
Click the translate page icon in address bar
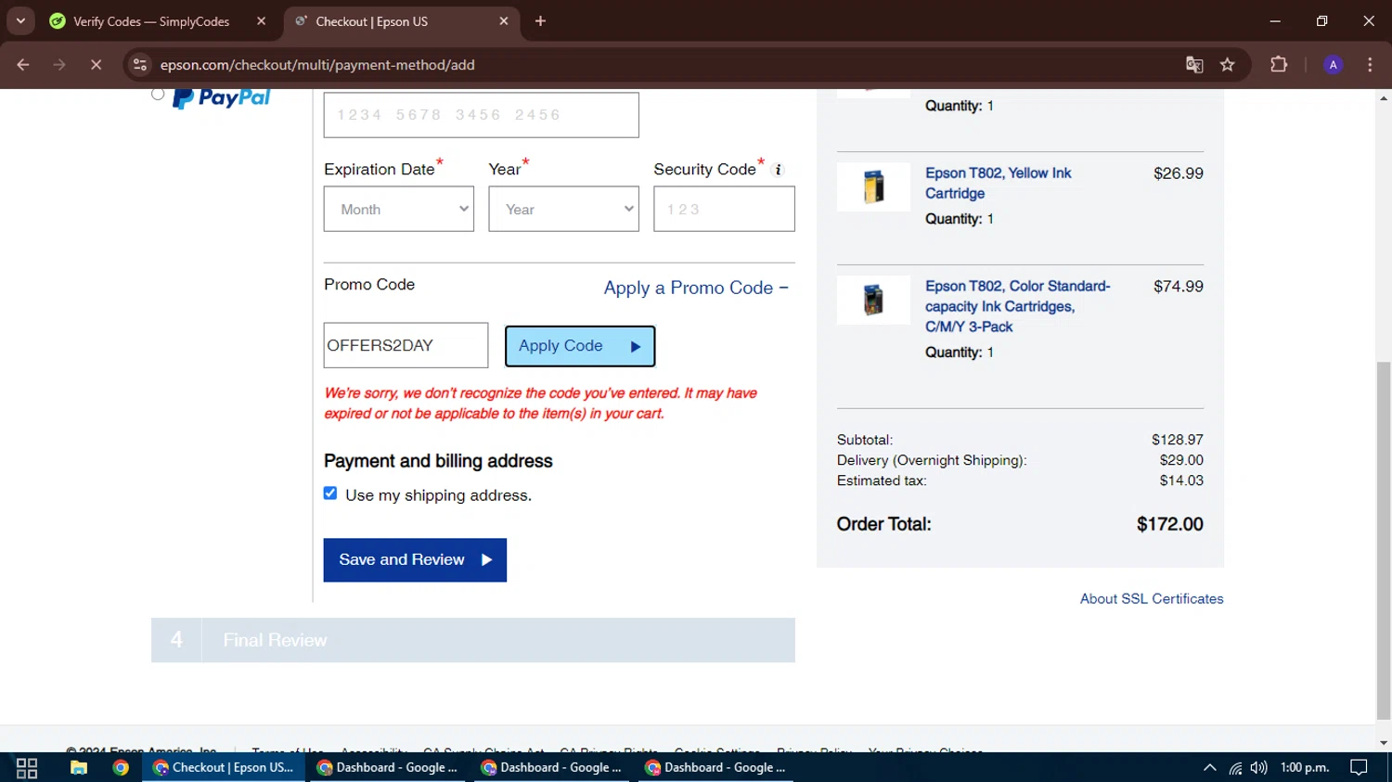pyautogui.click(x=1194, y=65)
